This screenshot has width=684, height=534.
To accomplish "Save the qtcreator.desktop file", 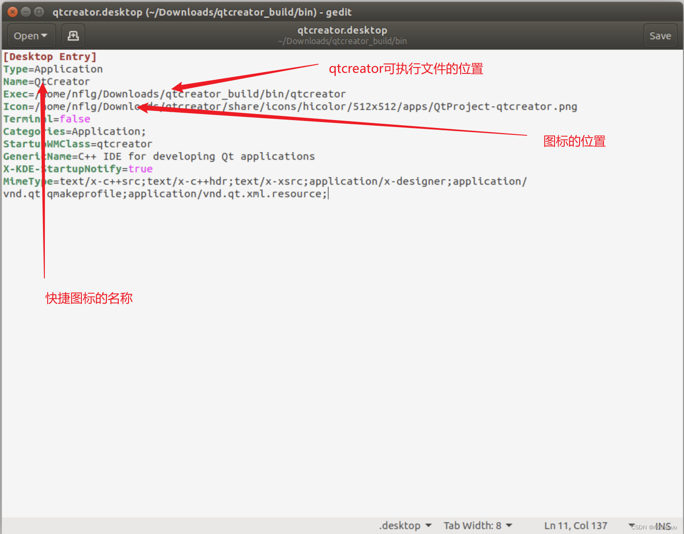I will [660, 36].
